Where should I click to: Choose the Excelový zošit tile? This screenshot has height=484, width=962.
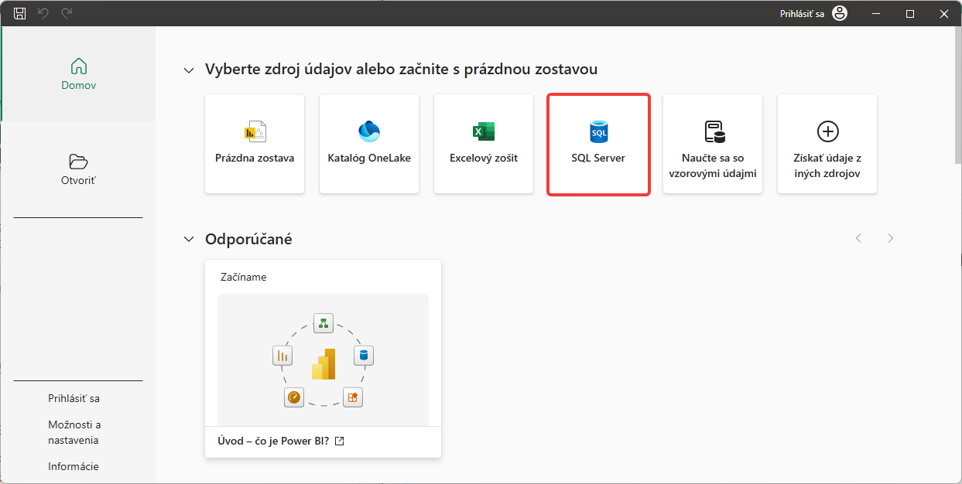[484, 144]
